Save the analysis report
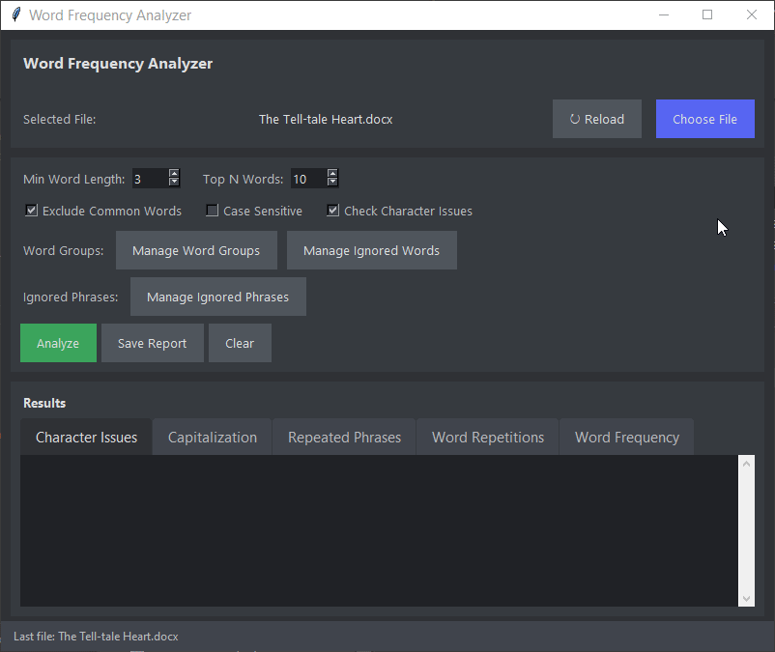The width and height of the screenshot is (775, 652). (152, 343)
